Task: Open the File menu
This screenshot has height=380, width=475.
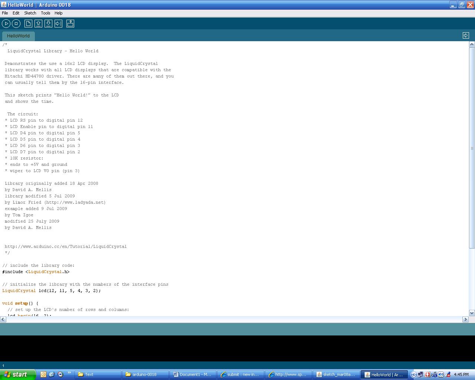Action: pyautogui.click(x=5, y=13)
